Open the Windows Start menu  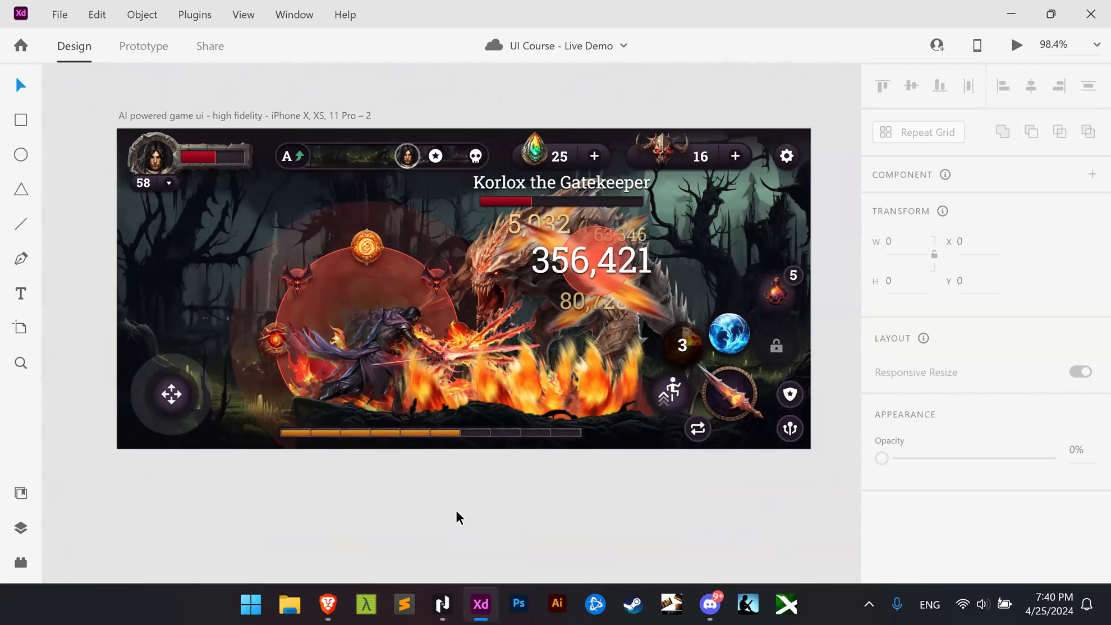point(251,604)
